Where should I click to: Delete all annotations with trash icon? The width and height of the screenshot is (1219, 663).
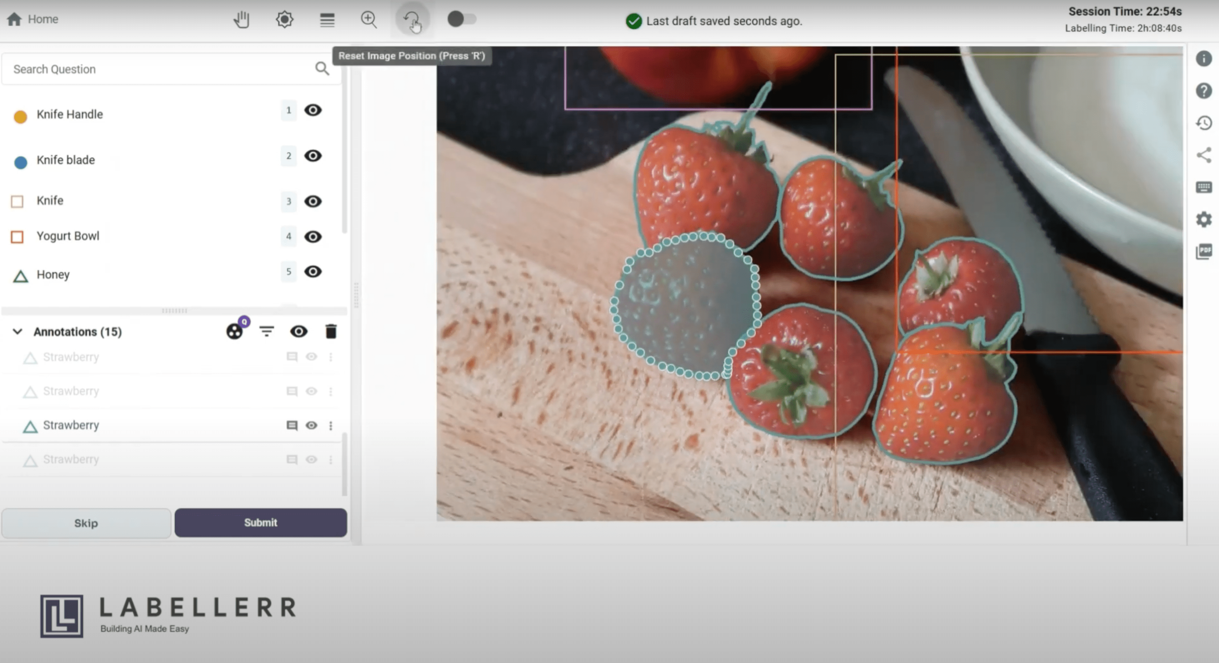(331, 331)
